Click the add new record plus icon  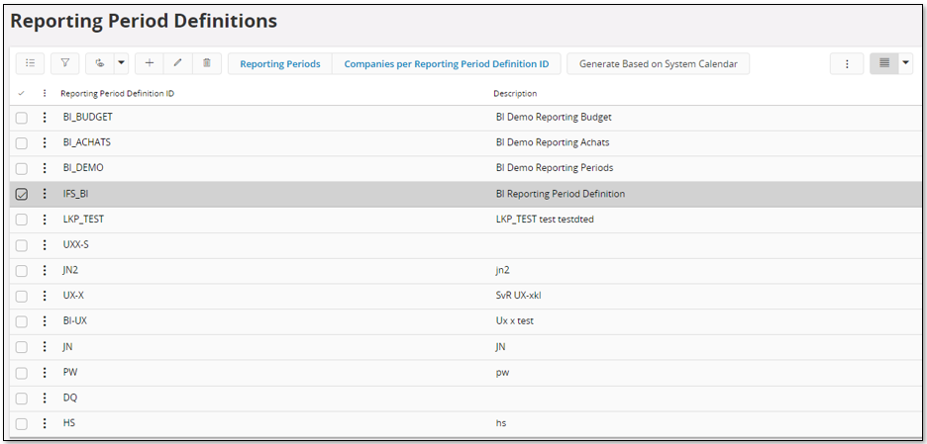(x=149, y=63)
